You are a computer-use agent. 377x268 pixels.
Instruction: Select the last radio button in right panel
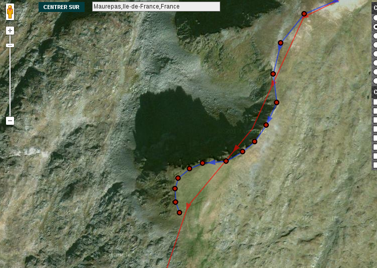coord(375,81)
